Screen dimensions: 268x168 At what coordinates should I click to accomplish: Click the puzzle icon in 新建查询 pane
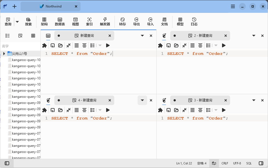point(45,45)
